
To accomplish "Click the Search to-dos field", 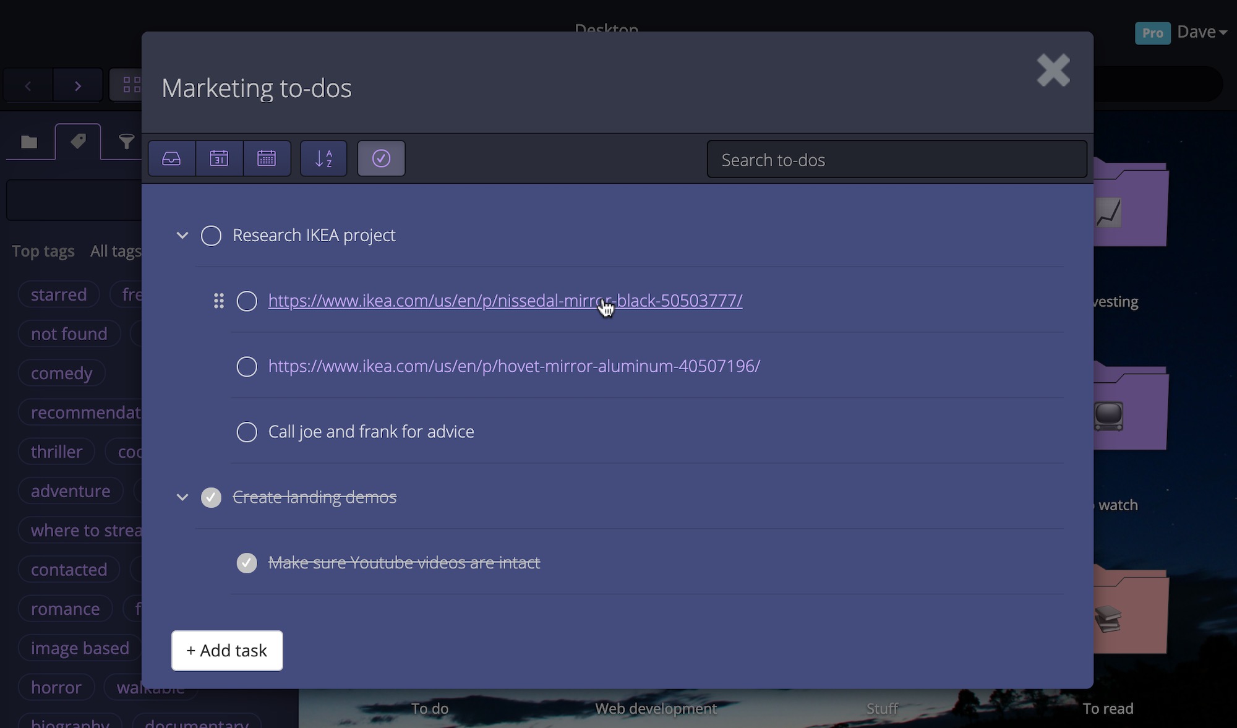I will (x=896, y=160).
